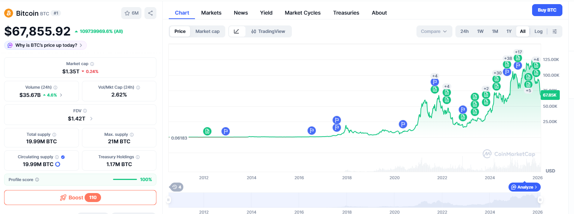Viewport: 574px width, 214px height.
Task: Switch chart to Market cap view
Action: click(207, 31)
